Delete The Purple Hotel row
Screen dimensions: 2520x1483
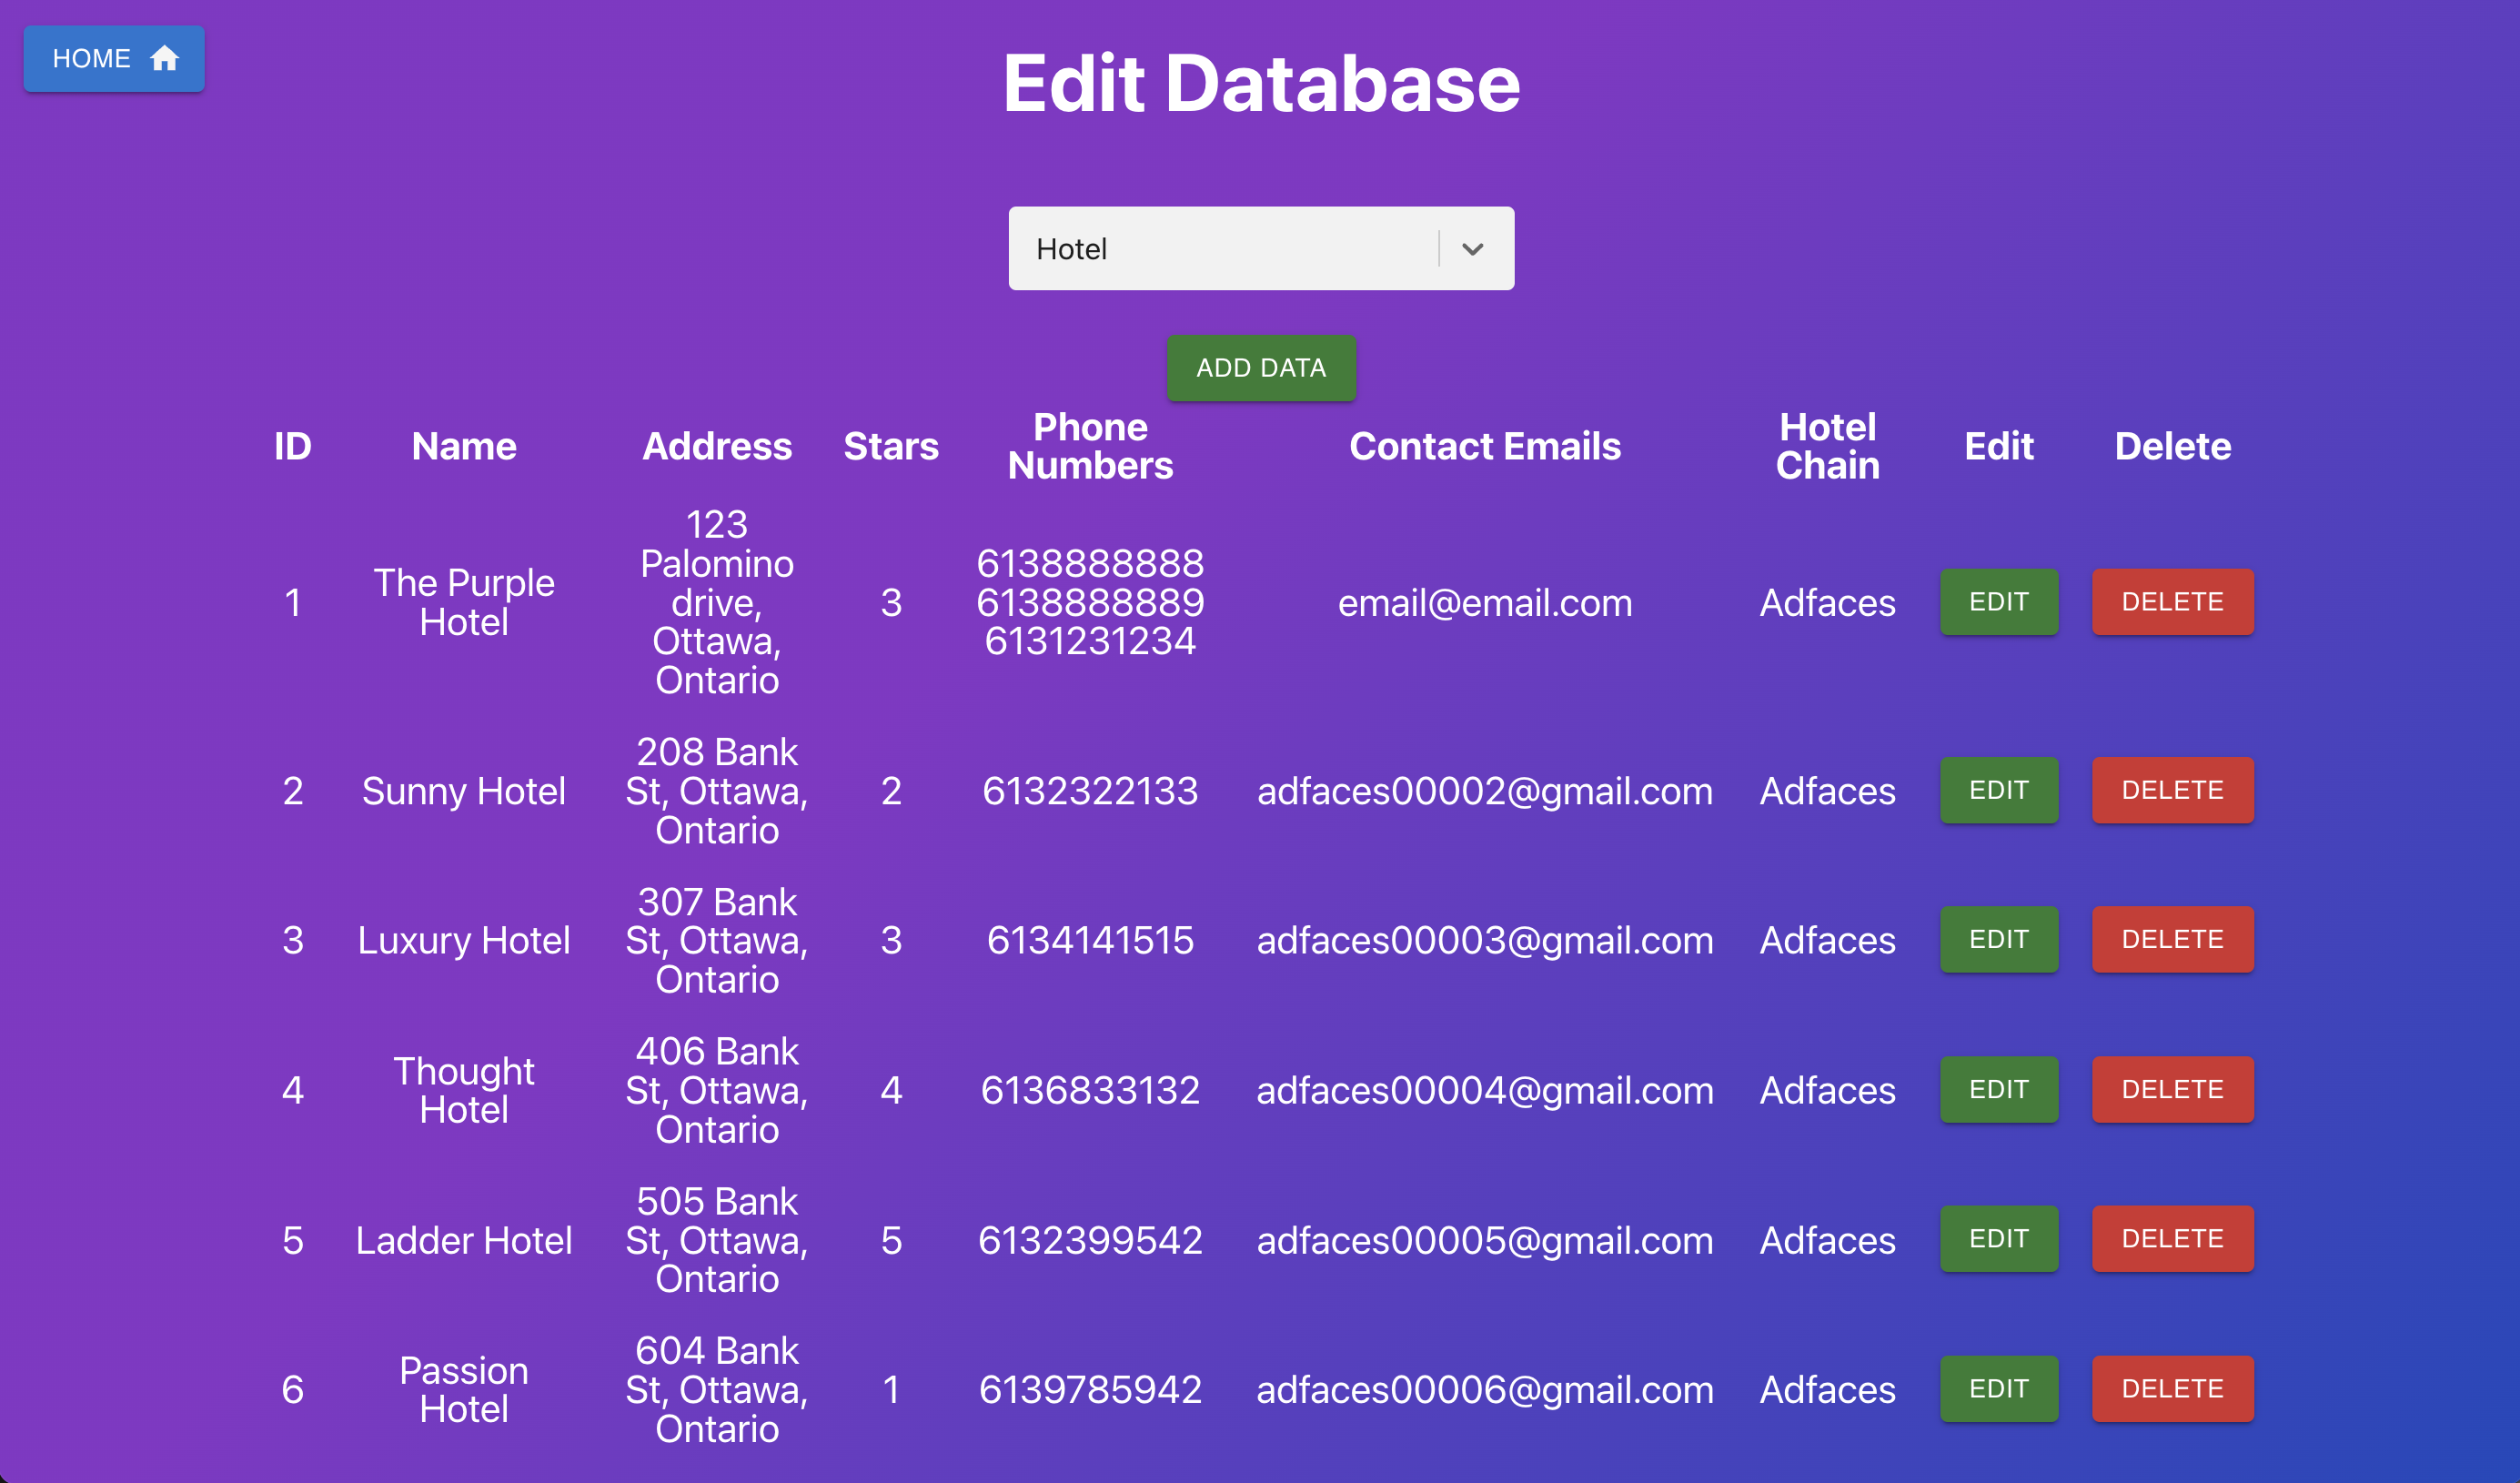pos(2172,601)
